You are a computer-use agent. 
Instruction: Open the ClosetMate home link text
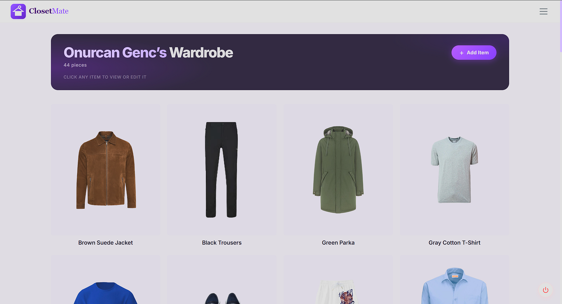(x=48, y=11)
